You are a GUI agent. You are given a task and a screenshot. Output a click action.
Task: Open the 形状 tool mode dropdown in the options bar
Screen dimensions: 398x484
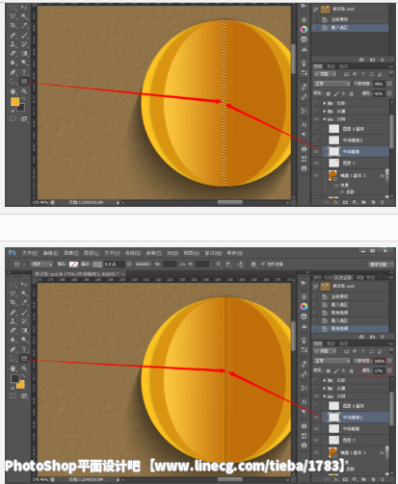(x=41, y=265)
